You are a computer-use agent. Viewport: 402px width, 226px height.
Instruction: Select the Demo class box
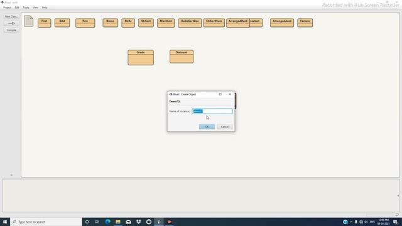click(111, 23)
